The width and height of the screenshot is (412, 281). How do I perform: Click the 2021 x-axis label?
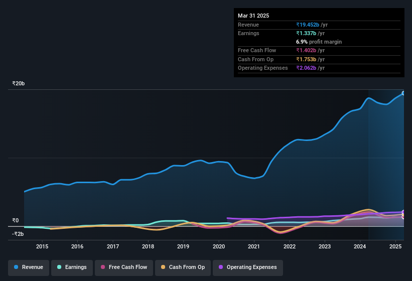click(x=254, y=246)
